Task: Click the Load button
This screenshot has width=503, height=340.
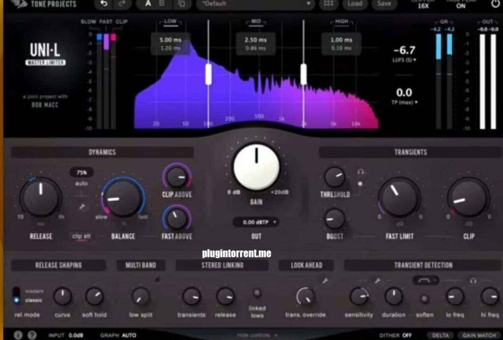Action: (x=355, y=4)
